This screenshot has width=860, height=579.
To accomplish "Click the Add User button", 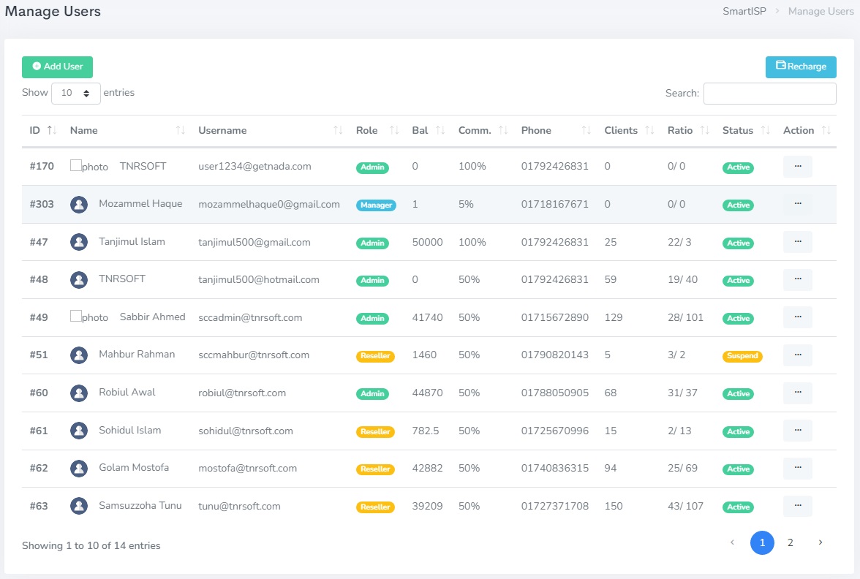I will [57, 67].
